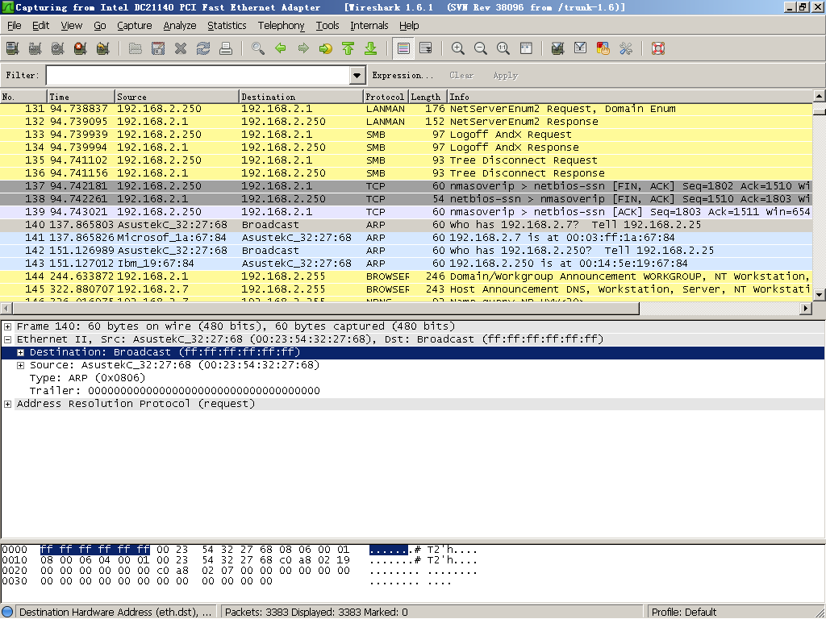Sort packets by Protocol column header
This screenshot has height=619, width=826.
(x=386, y=97)
